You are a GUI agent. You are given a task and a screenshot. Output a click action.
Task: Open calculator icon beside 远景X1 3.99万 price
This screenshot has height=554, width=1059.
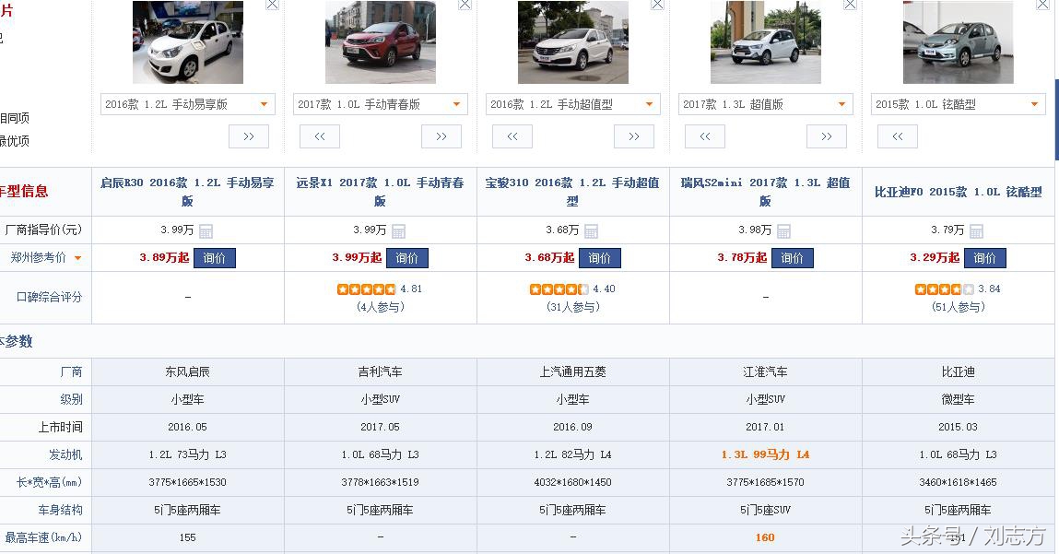[398, 231]
